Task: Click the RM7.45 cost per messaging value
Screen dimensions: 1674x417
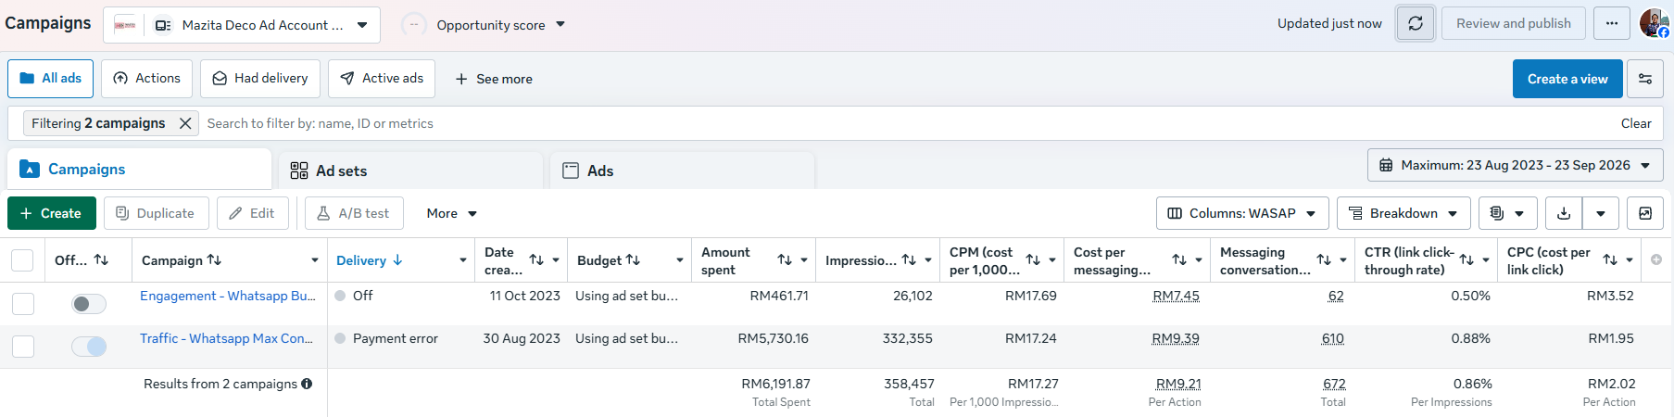Action: (1176, 296)
